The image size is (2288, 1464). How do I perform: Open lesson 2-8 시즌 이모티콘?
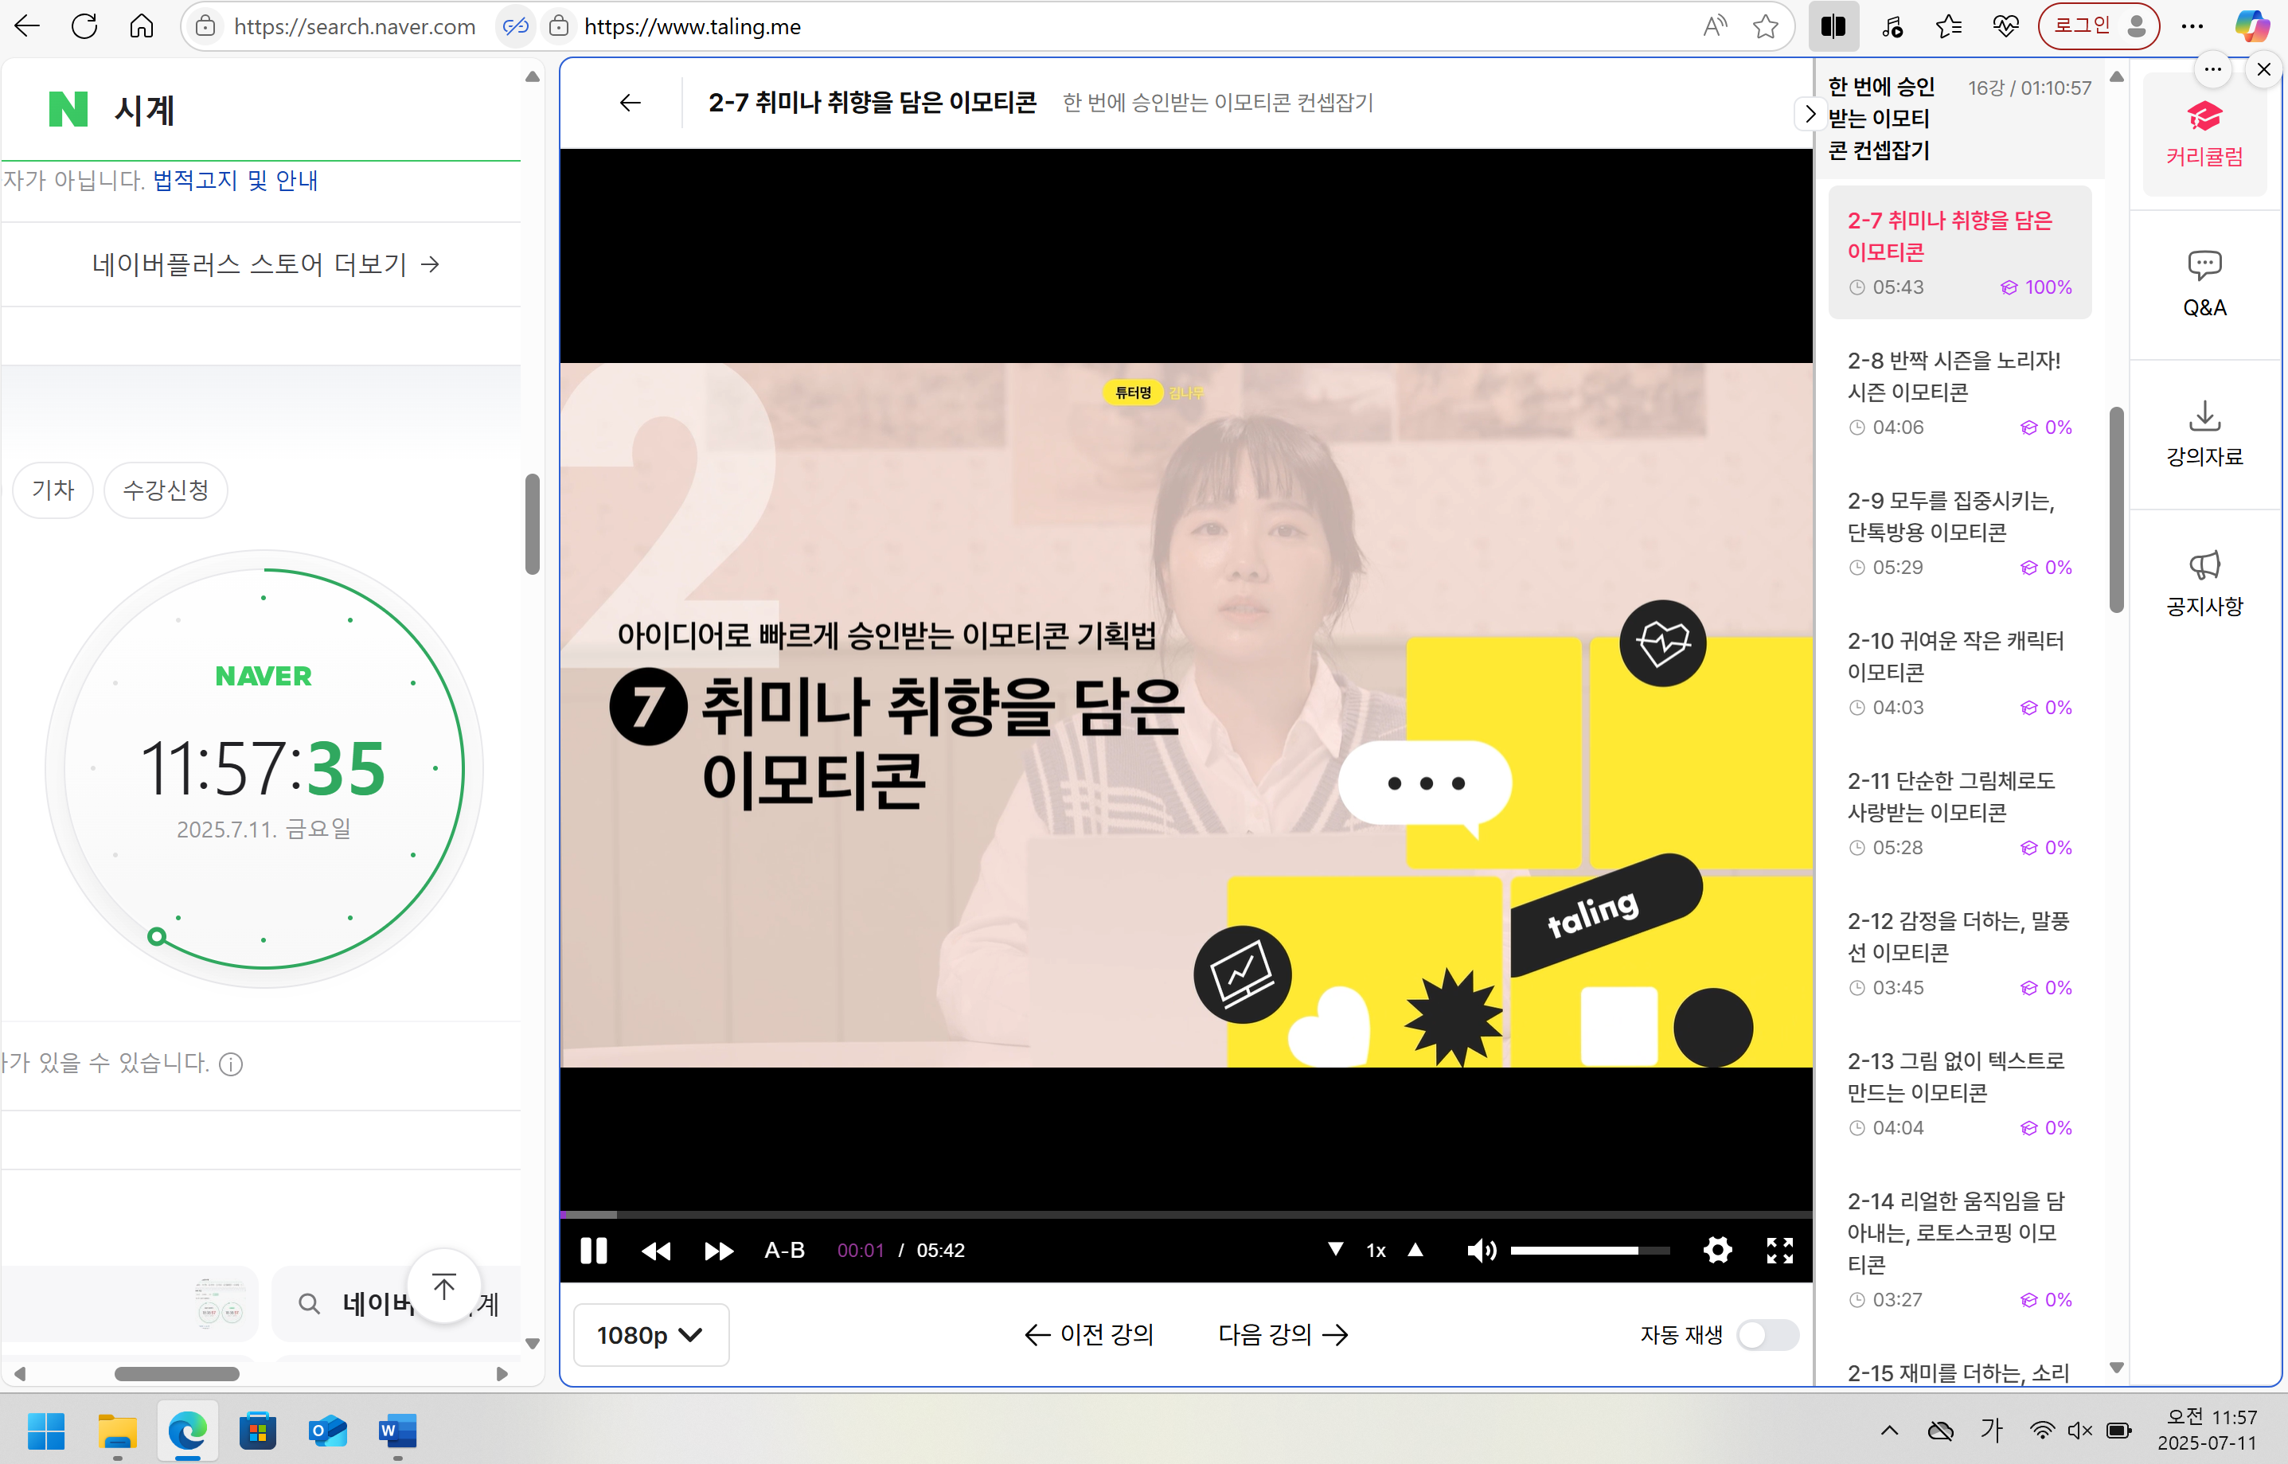(x=1954, y=377)
